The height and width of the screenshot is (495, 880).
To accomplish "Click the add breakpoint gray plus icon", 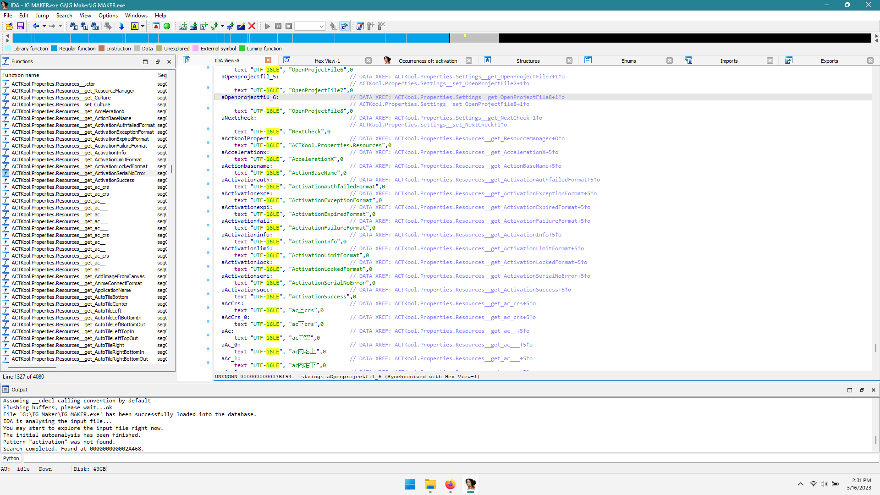I will [x=371, y=26].
